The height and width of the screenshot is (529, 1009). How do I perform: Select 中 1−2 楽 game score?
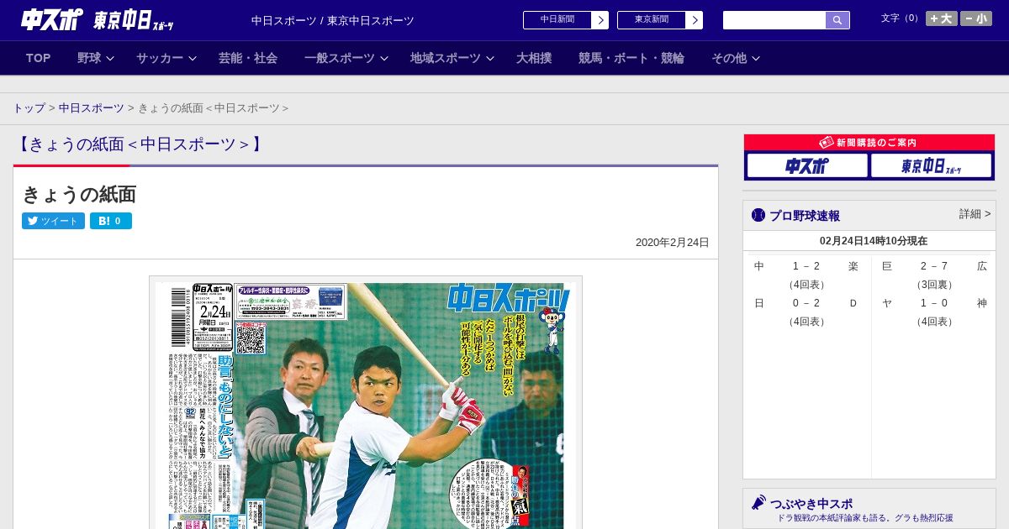pos(806,266)
